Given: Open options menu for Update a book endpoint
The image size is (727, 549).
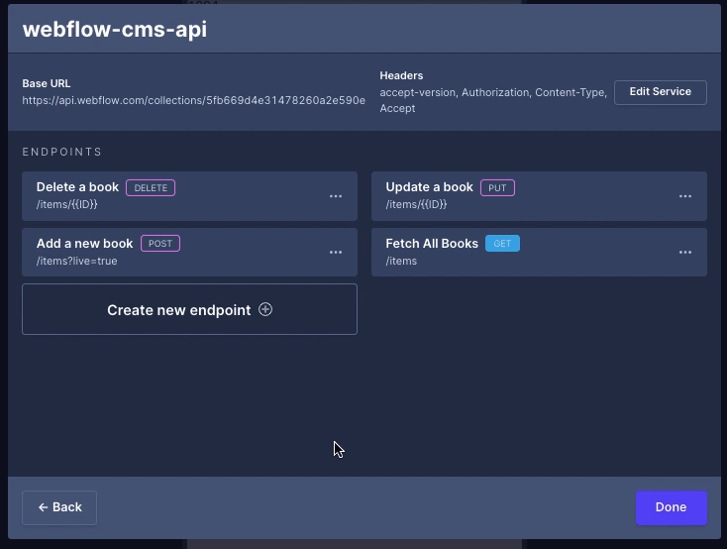Looking at the screenshot, I should [685, 196].
